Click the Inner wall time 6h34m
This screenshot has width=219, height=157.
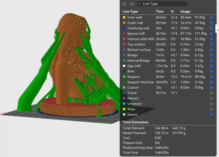(161, 17)
